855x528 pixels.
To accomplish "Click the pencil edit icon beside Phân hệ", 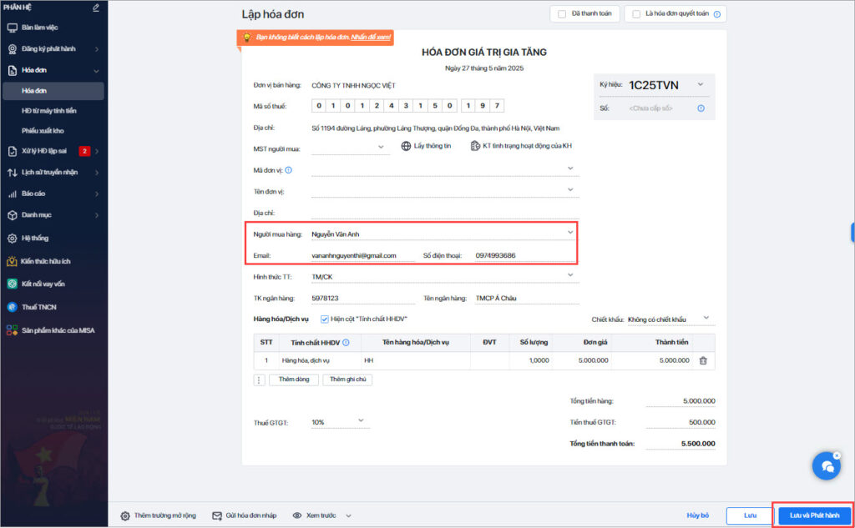I will [96, 8].
